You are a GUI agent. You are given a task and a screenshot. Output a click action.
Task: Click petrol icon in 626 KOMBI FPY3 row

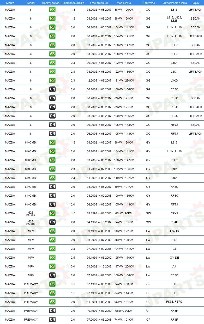click(52, 213)
